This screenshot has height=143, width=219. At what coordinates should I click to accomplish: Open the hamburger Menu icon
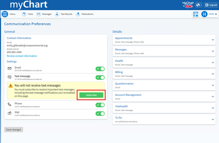(5, 14)
